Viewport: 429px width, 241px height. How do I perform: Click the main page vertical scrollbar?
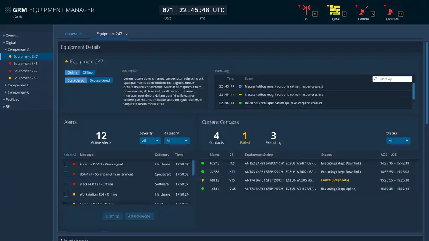[427, 83]
